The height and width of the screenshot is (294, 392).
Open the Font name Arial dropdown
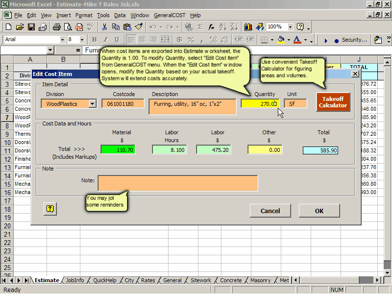tap(62, 40)
